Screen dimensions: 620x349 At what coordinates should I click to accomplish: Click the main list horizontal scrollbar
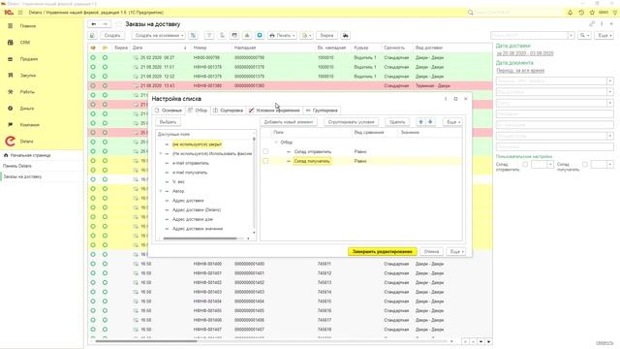tap(146, 341)
